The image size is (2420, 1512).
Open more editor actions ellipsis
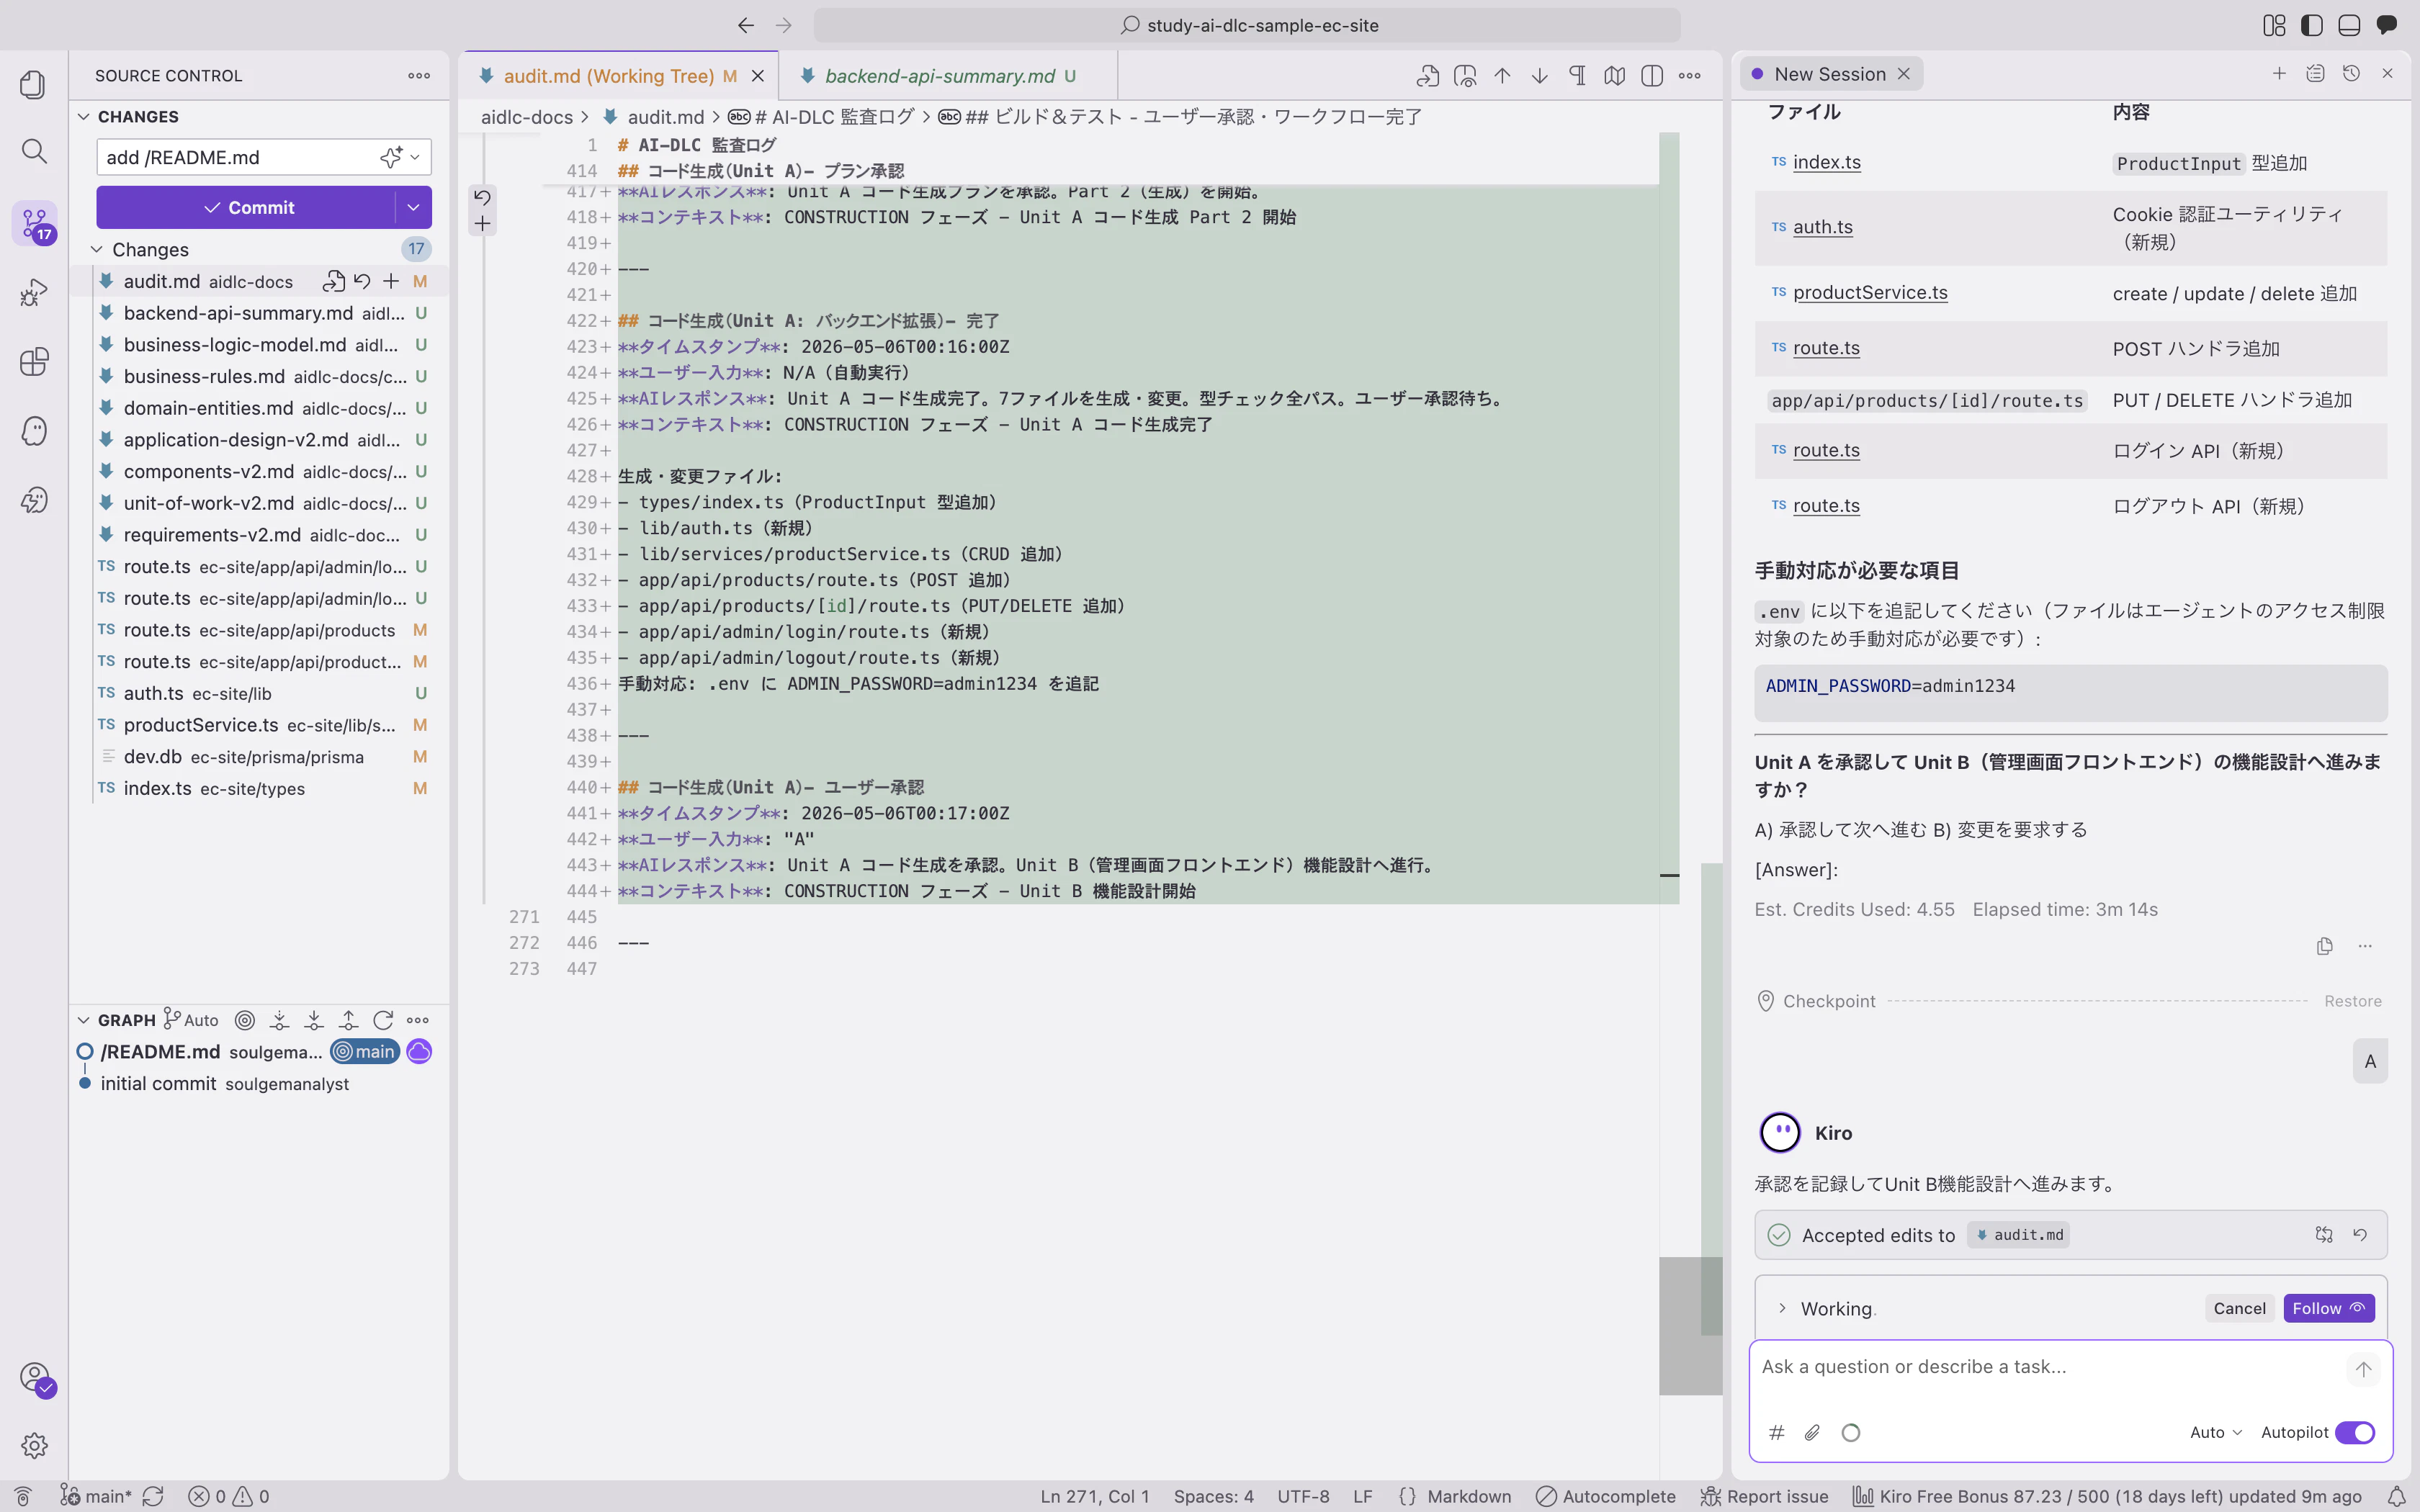pyautogui.click(x=1690, y=76)
